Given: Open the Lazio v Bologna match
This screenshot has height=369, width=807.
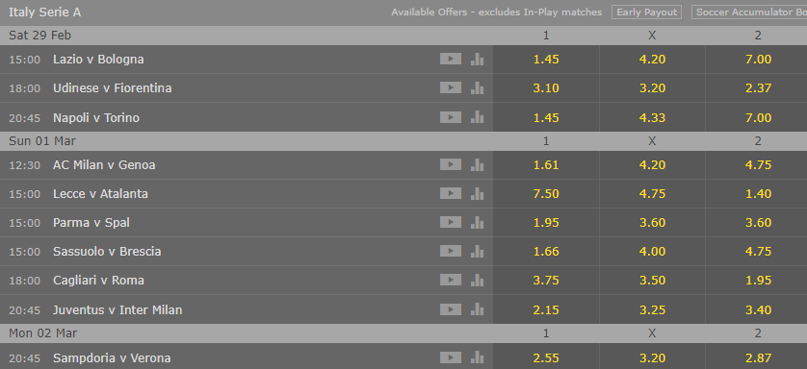Looking at the screenshot, I should tap(98, 59).
